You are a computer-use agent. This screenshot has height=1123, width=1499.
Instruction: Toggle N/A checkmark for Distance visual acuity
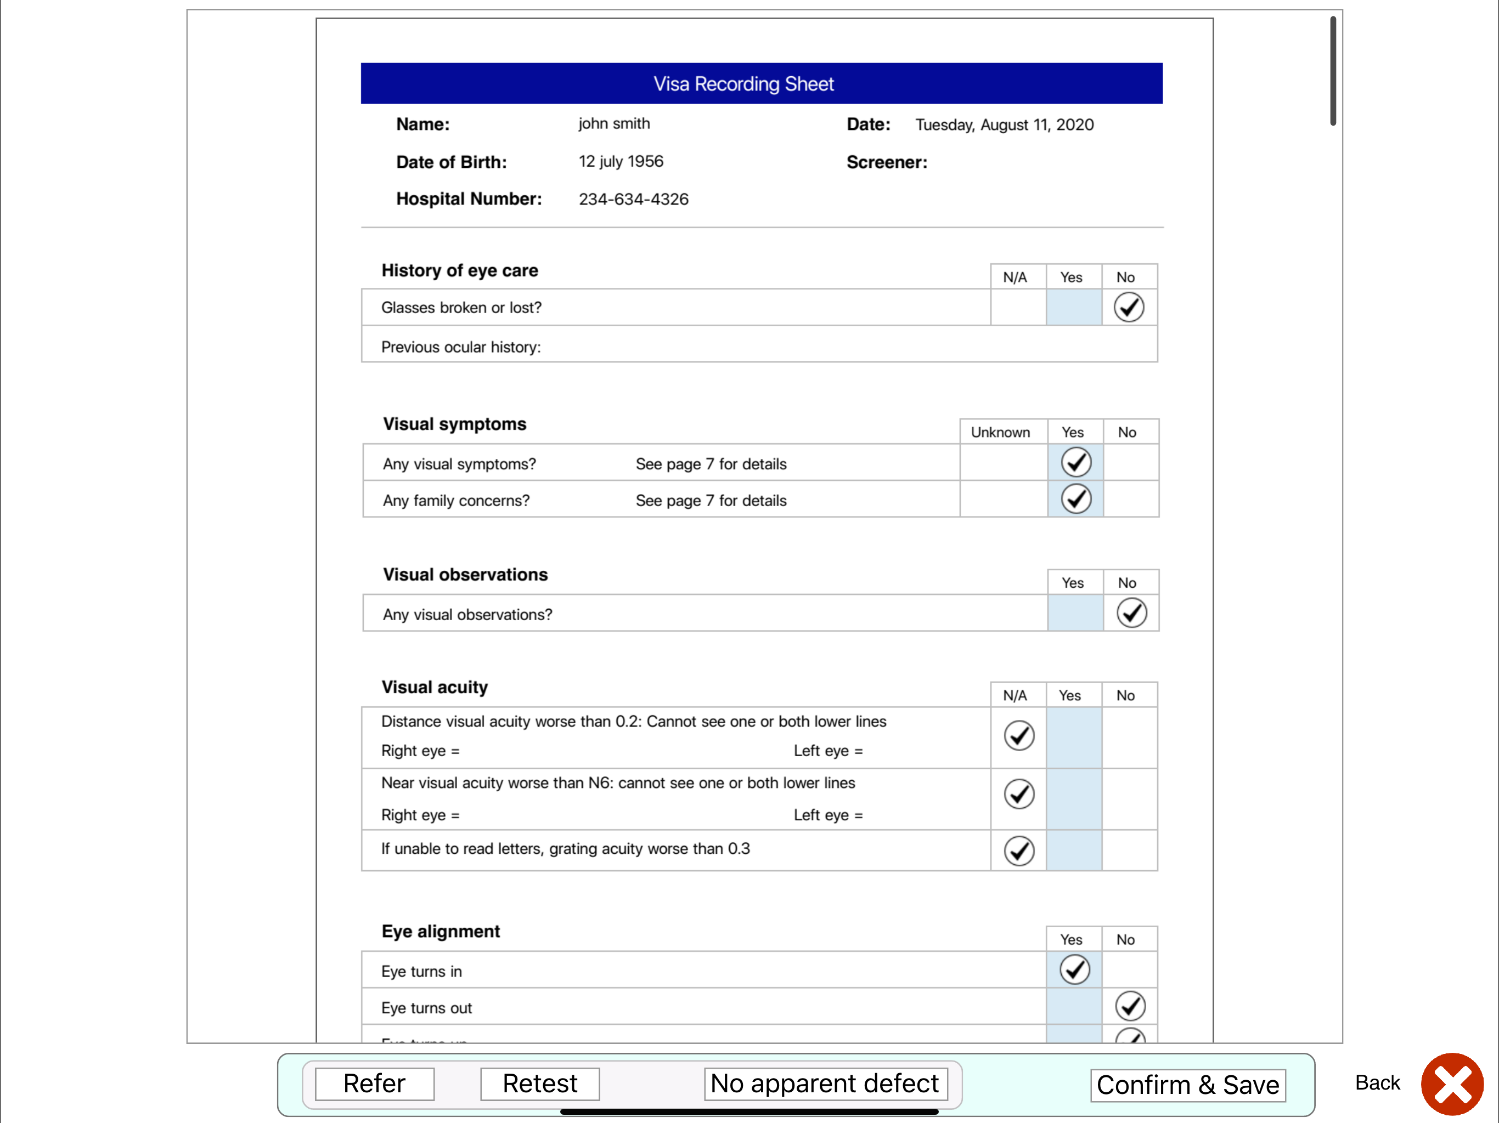coord(1019,735)
